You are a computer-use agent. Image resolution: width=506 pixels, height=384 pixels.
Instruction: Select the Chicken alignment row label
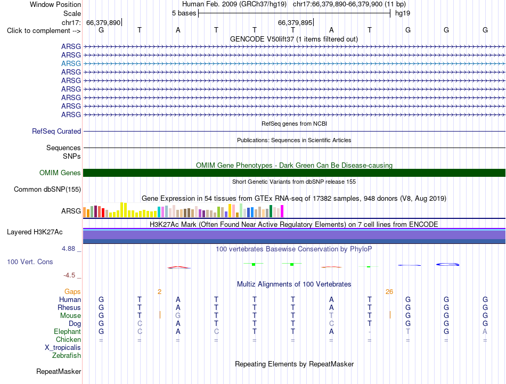coord(68,339)
